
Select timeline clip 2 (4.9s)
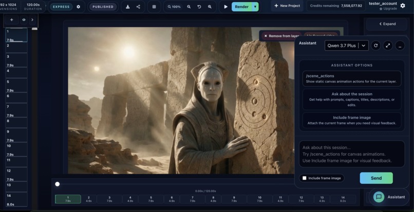pyautogui.click(x=89, y=199)
